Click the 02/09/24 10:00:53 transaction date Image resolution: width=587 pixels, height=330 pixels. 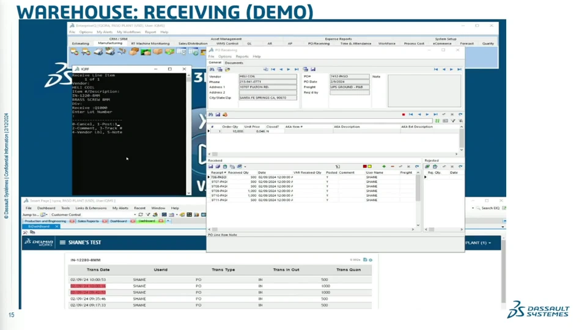pyautogui.click(x=88, y=279)
